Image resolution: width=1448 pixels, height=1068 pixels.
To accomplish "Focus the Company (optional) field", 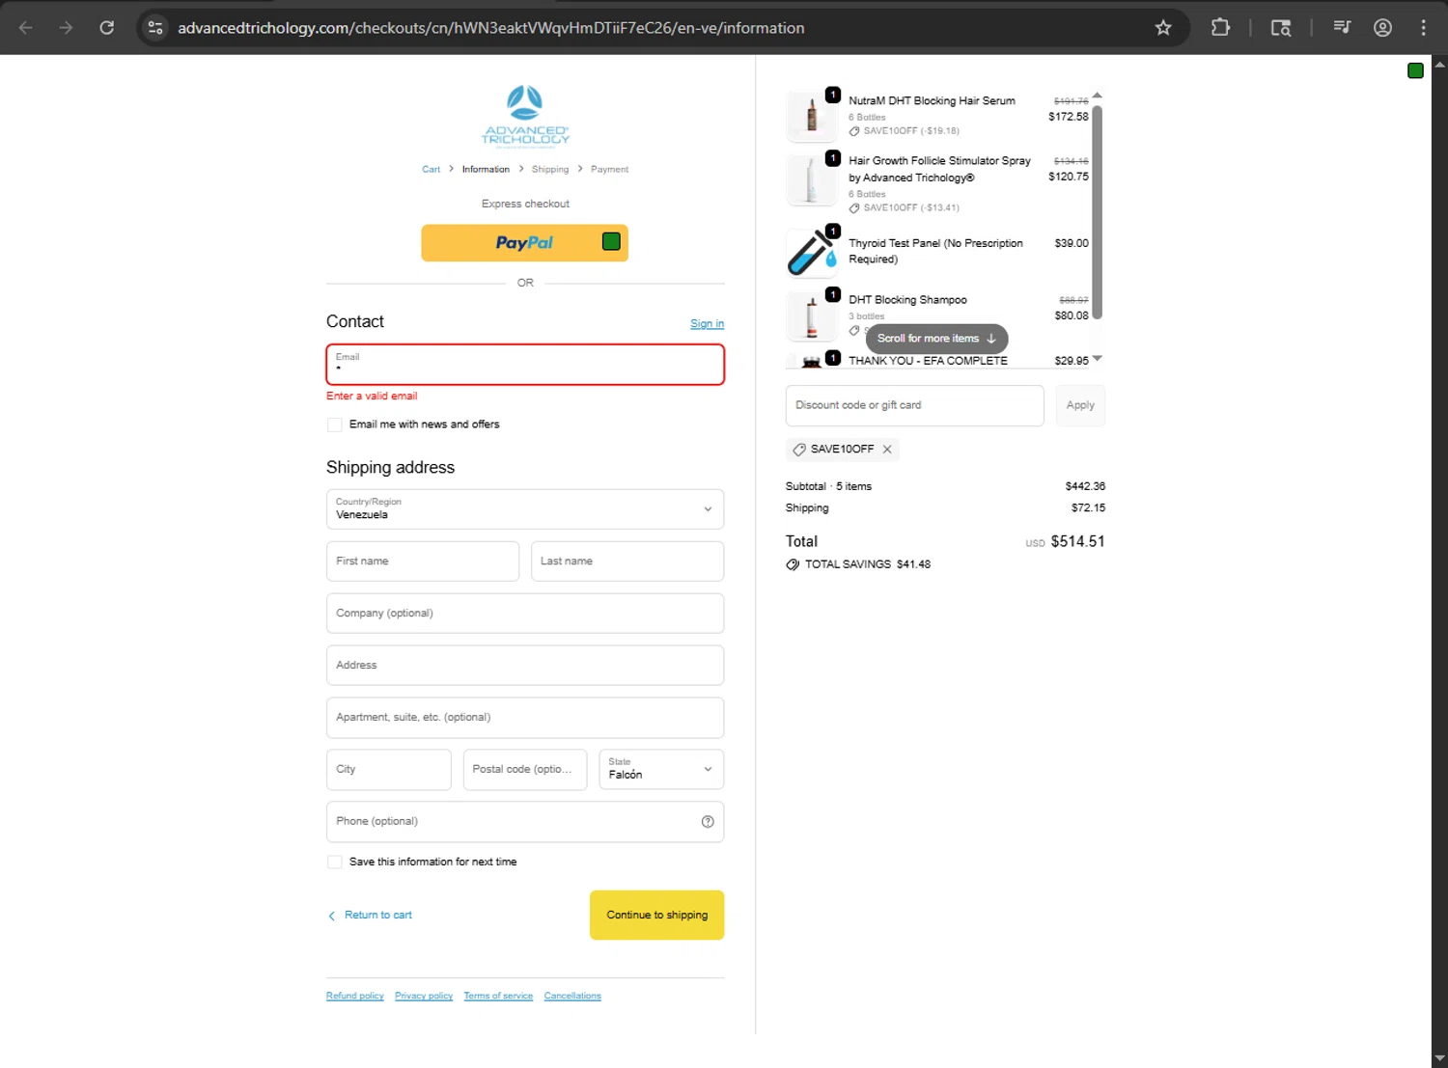I will [x=525, y=614].
